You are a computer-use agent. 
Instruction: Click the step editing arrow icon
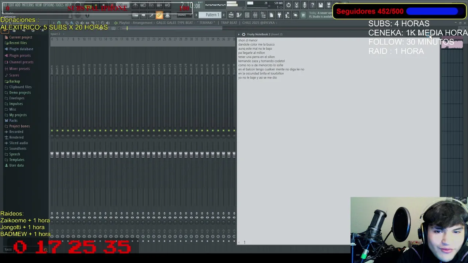click(x=143, y=15)
